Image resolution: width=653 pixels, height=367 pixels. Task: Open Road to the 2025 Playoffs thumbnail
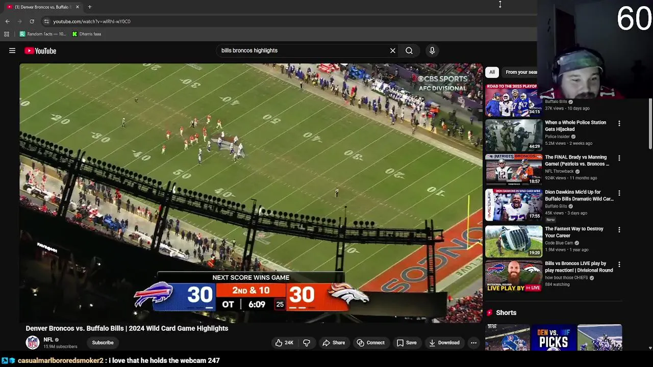point(514,99)
